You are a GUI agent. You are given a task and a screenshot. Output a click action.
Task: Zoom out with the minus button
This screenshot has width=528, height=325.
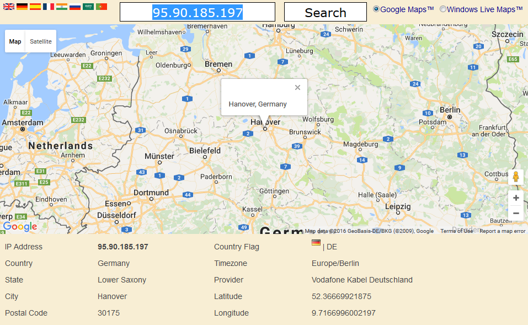[x=516, y=213]
